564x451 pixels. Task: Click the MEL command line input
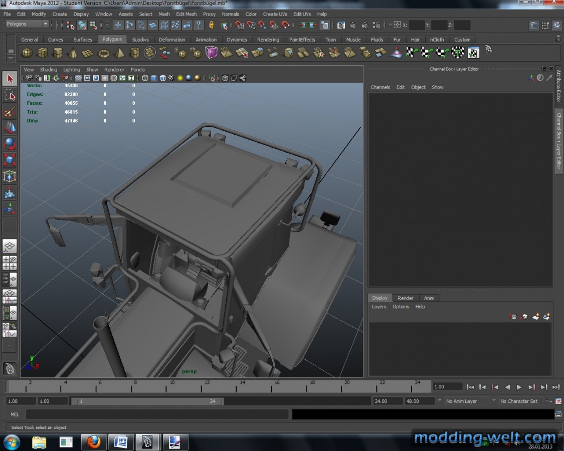[x=157, y=414]
